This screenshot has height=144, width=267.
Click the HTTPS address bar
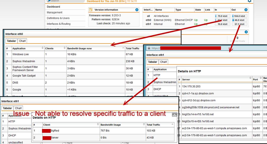coord(206,48)
